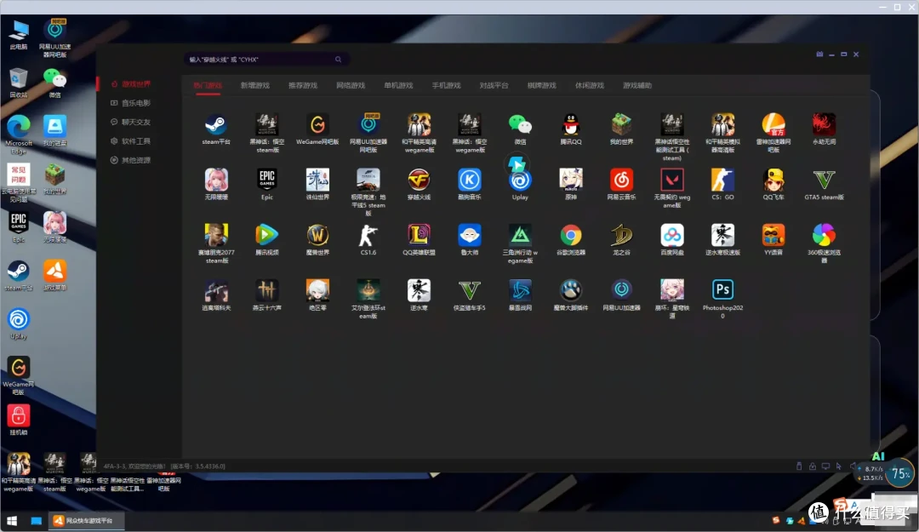919x532 pixels.
Task: Launch 我的世界 in the launcher grid
Action: (621, 125)
